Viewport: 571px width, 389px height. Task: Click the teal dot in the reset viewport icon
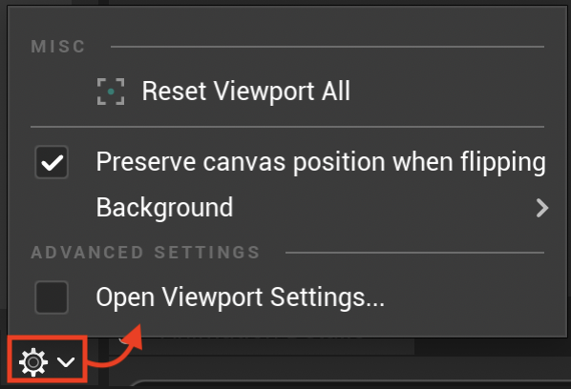(x=111, y=92)
